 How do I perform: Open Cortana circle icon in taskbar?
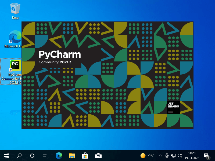pos(32,156)
